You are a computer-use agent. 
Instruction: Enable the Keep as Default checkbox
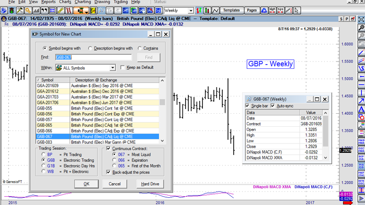[122, 67]
